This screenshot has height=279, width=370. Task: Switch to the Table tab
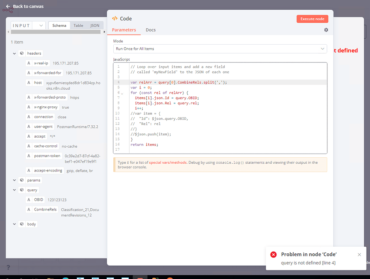[x=78, y=25]
